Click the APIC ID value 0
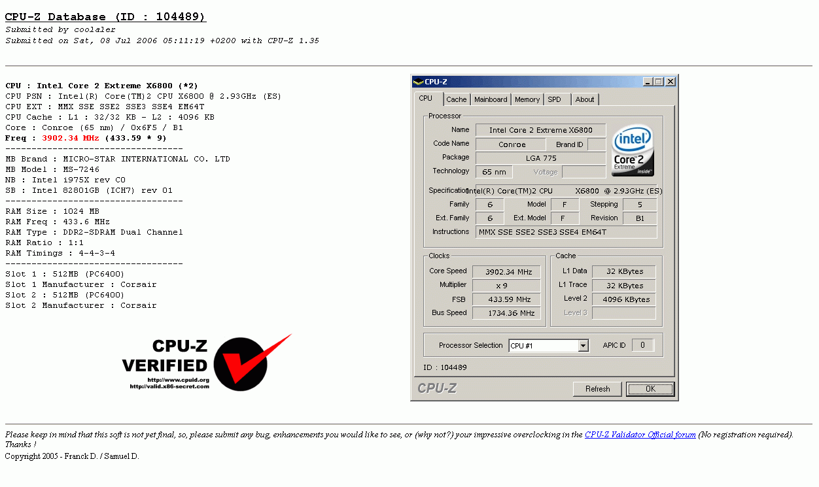This screenshot has width=819, height=487. coord(643,345)
